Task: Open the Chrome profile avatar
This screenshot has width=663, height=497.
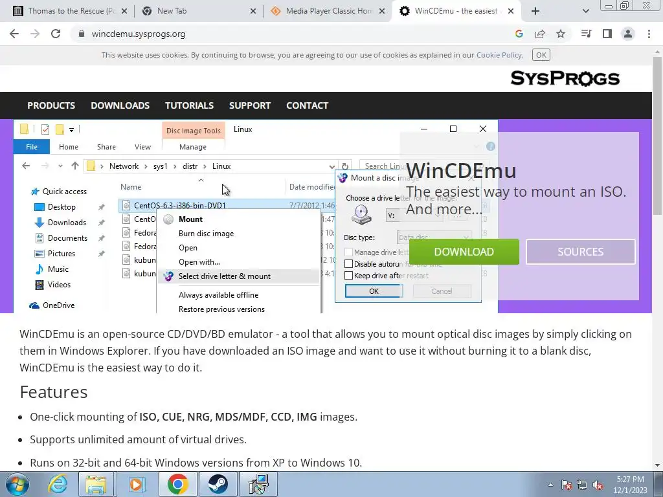Action: pyautogui.click(x=628, y=34)
